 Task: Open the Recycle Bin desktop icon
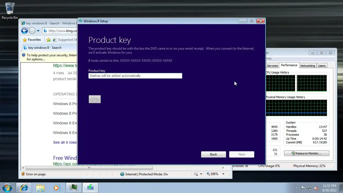10,11
